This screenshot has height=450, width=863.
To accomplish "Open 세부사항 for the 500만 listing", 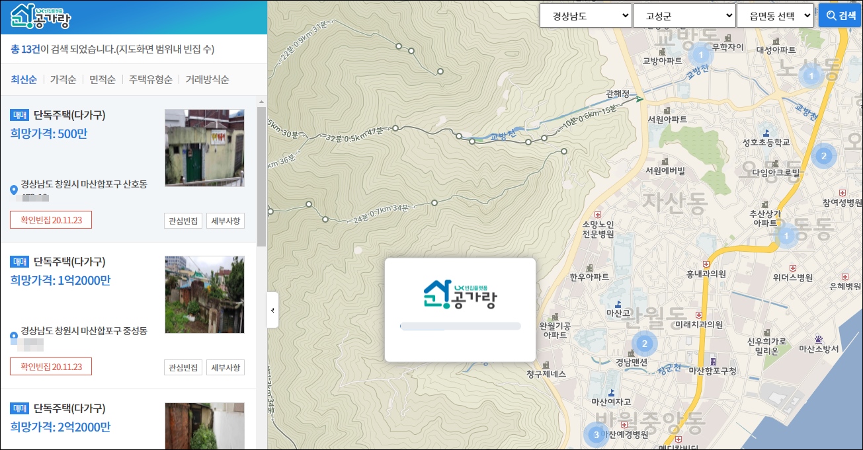I will click(x=226, y=221).
